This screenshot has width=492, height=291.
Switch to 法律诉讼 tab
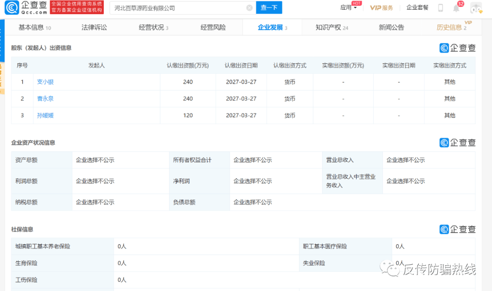click(x=94, y=28)
